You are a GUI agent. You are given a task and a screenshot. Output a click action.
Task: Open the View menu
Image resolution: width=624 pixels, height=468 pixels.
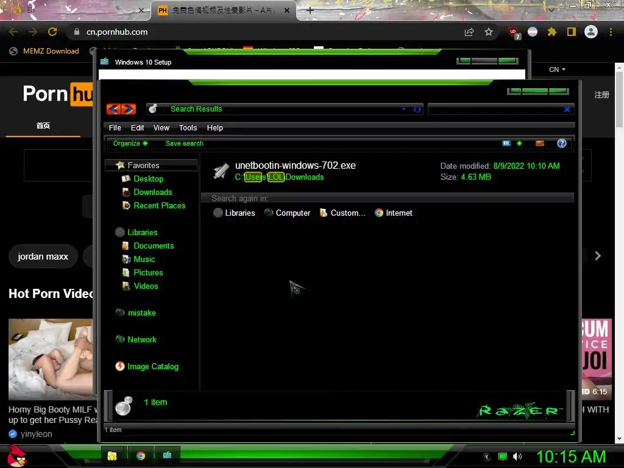[x=161, y=128]
